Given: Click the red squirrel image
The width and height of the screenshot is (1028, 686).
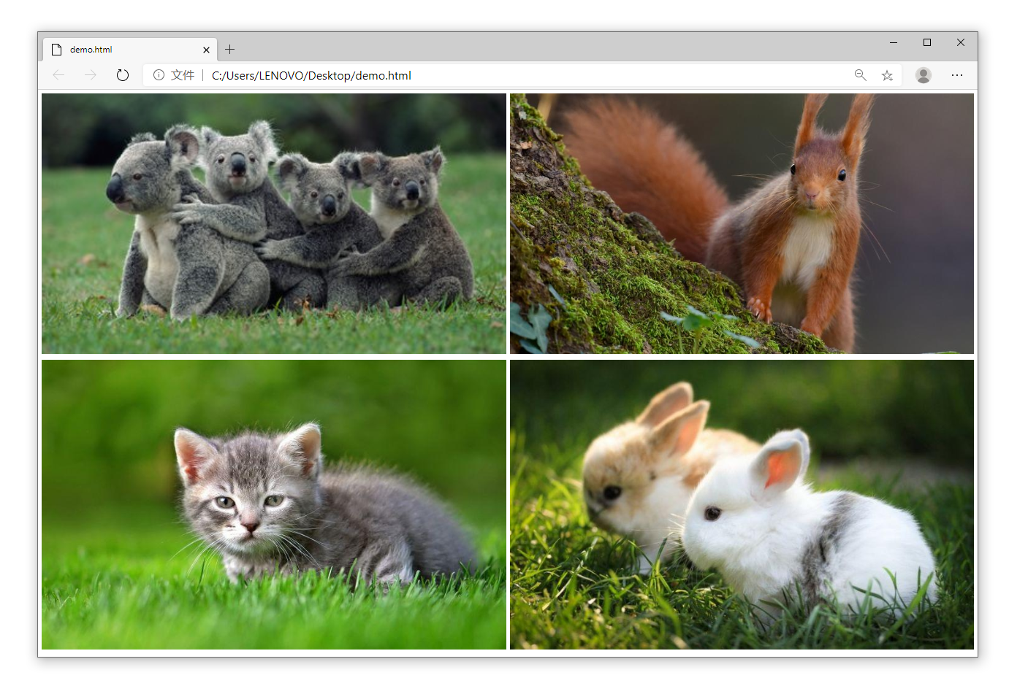Looking at the screenshot, I should pyautogui.click(x=742, y=223).
